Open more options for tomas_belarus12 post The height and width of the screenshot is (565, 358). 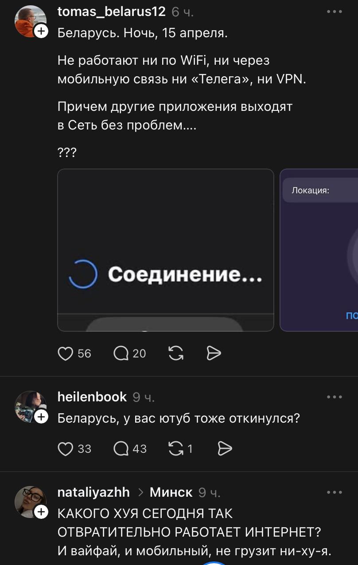tap(335, 12)
